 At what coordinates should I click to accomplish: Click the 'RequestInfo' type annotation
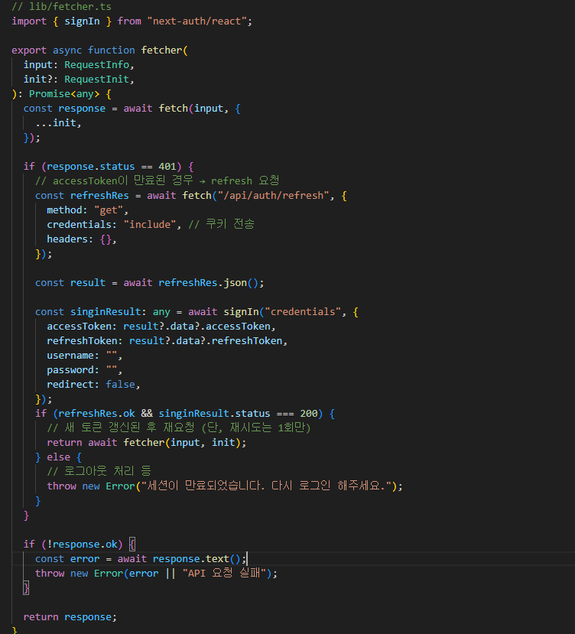[96, 65]
